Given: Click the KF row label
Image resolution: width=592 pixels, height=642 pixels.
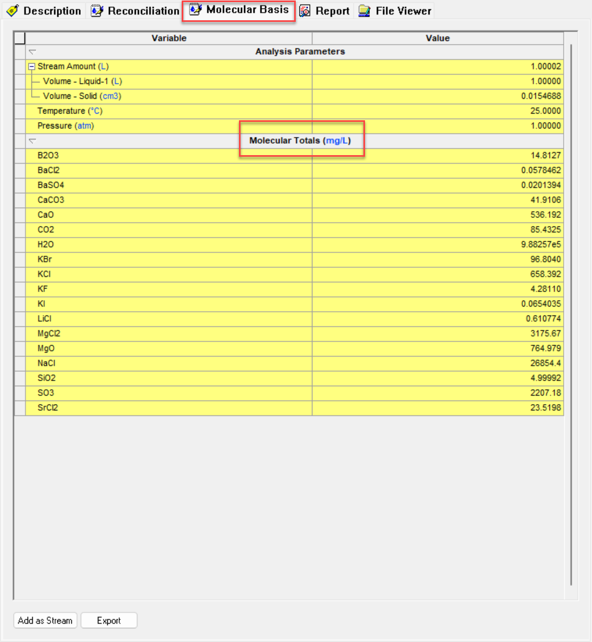Looking at the screenshot, I should coord(42,289).
